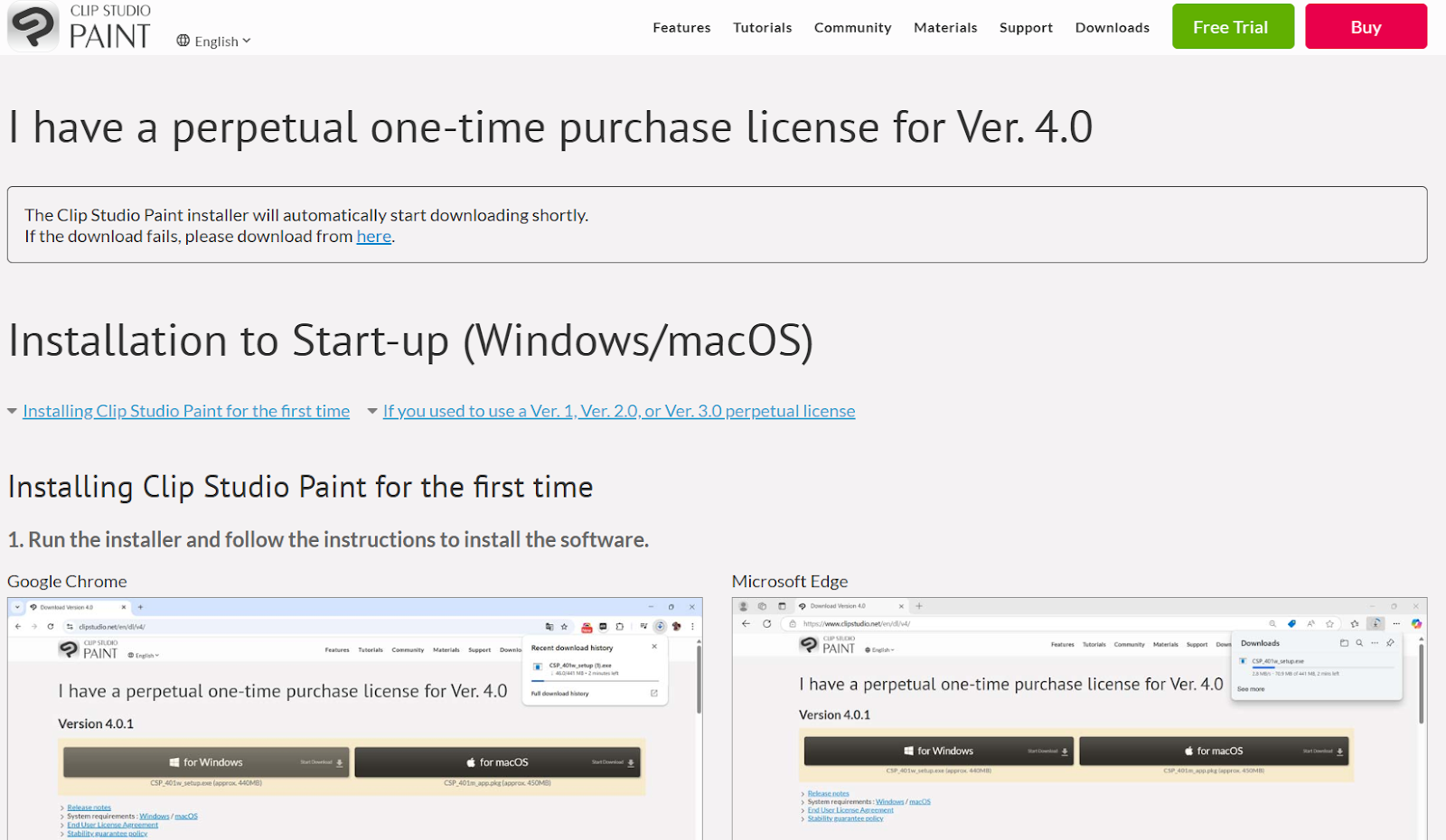This screenshot has width=1446, height=840.
Task: Click reload icon in Chrome screenshot
Action: coord(51,626)
